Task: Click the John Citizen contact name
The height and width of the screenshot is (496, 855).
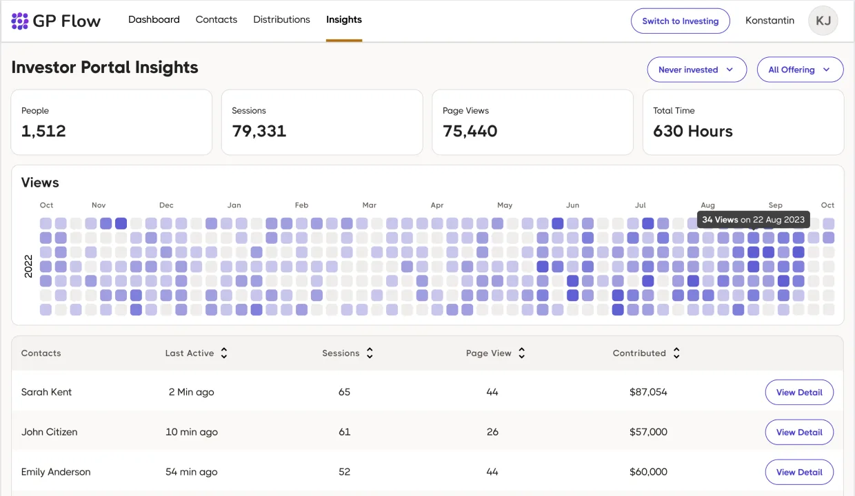Action: click(49, 432)
